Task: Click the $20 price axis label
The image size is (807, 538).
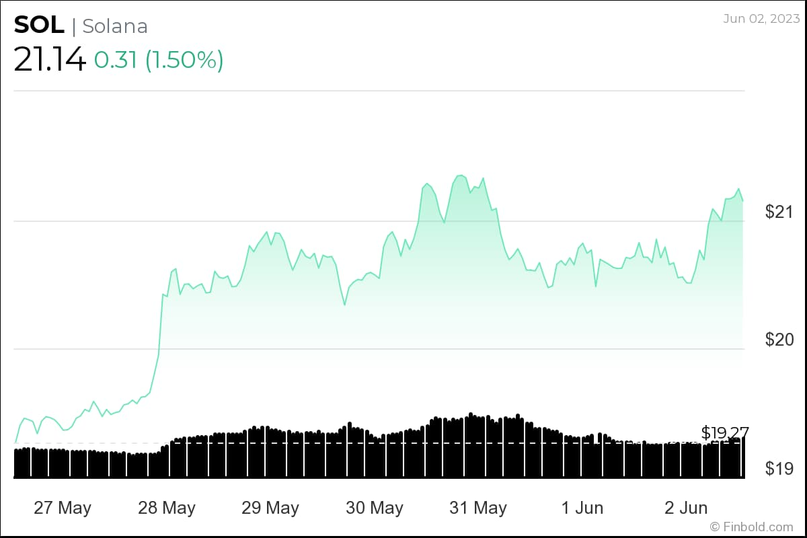Action: (x=779, y=340)
